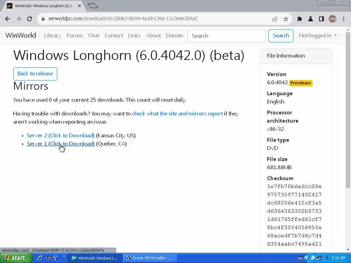
Task: Launch the VirtualBox cube quick launch icon
Action: pyautogui.click(x=56, y=258)
